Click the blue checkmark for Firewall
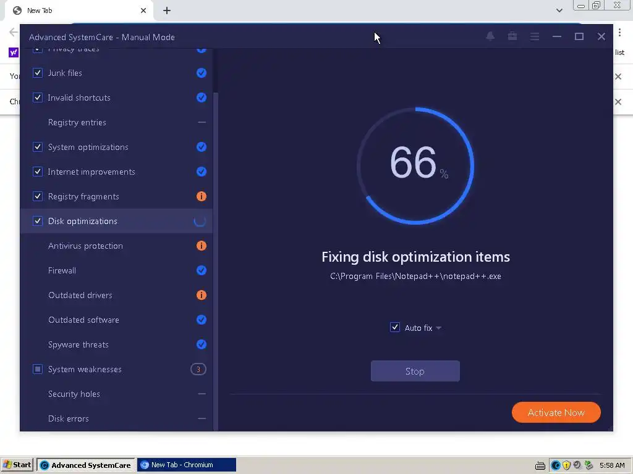 click(x=201, y=270)
